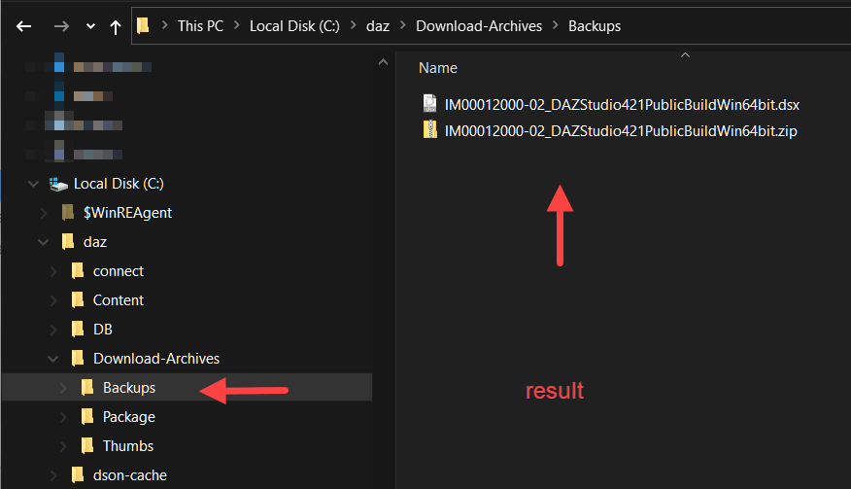
Task: Open the recent locations dropdown
Action: pos(90,27)
